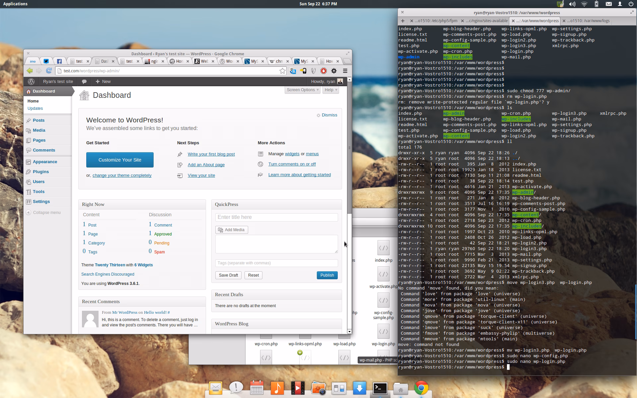Open Google Chrome from the dock

tap(421, 388)
